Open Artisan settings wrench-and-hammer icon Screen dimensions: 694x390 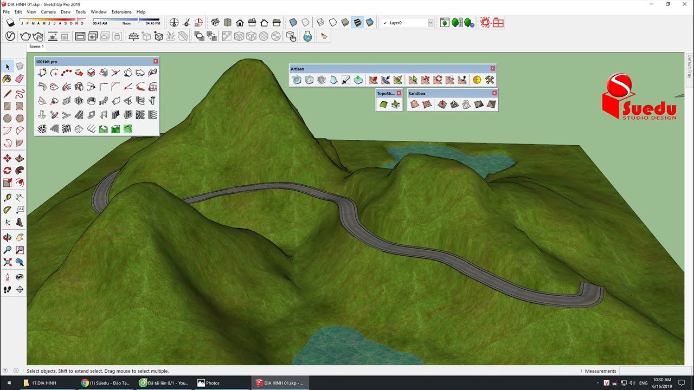tap(490, 80)
